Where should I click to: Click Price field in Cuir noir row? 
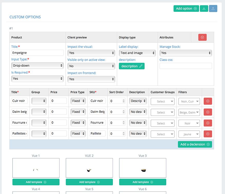click(x=58, y=101)
